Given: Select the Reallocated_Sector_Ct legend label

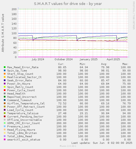Looking at the screenshot, I should tap(24, 77).
